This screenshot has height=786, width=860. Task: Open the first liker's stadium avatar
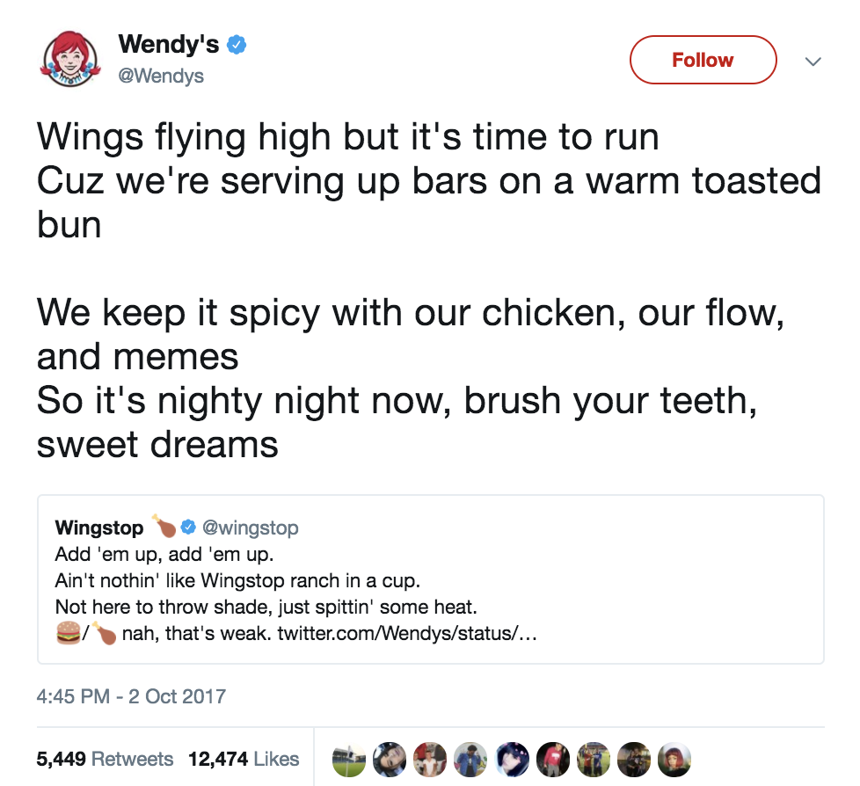[x=349, y=760]
